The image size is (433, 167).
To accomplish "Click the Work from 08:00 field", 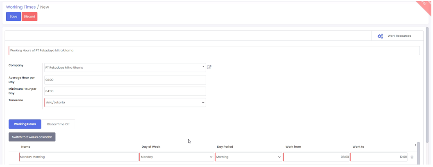I will click(x=316, y=157).
